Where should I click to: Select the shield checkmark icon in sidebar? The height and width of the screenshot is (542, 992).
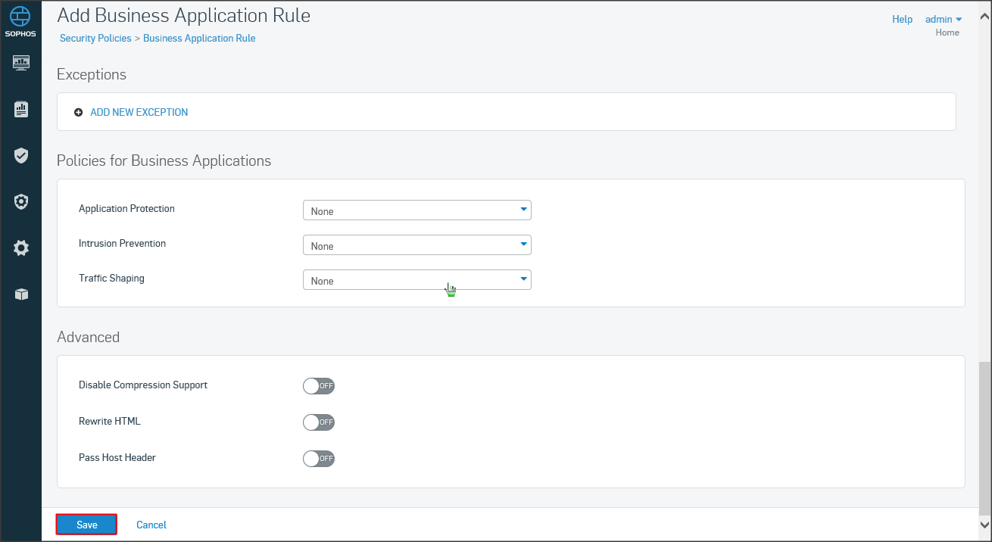point(21,156)
